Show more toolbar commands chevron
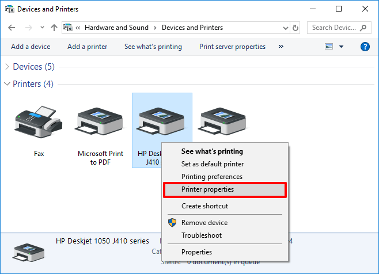 click(281, 47)
